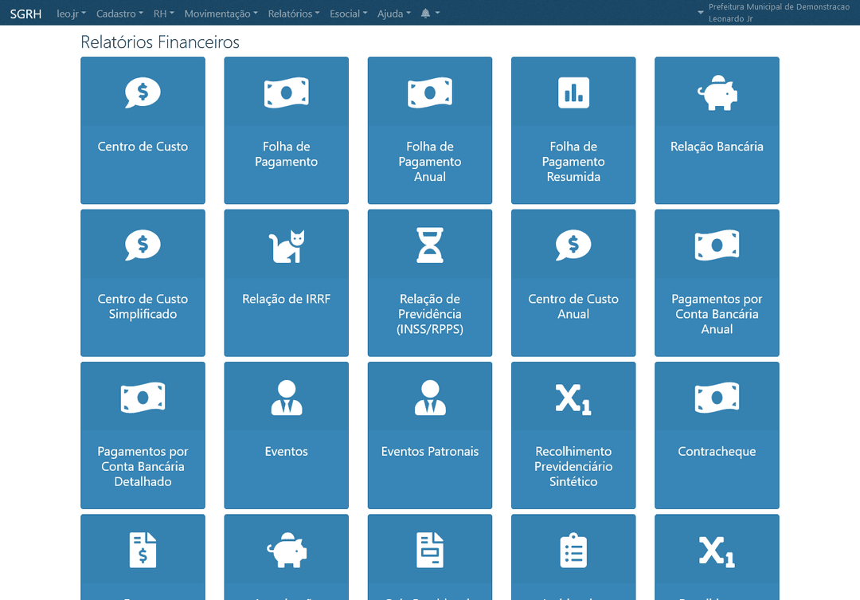Click the notification bell icon
860x600 pixels.
425,14
